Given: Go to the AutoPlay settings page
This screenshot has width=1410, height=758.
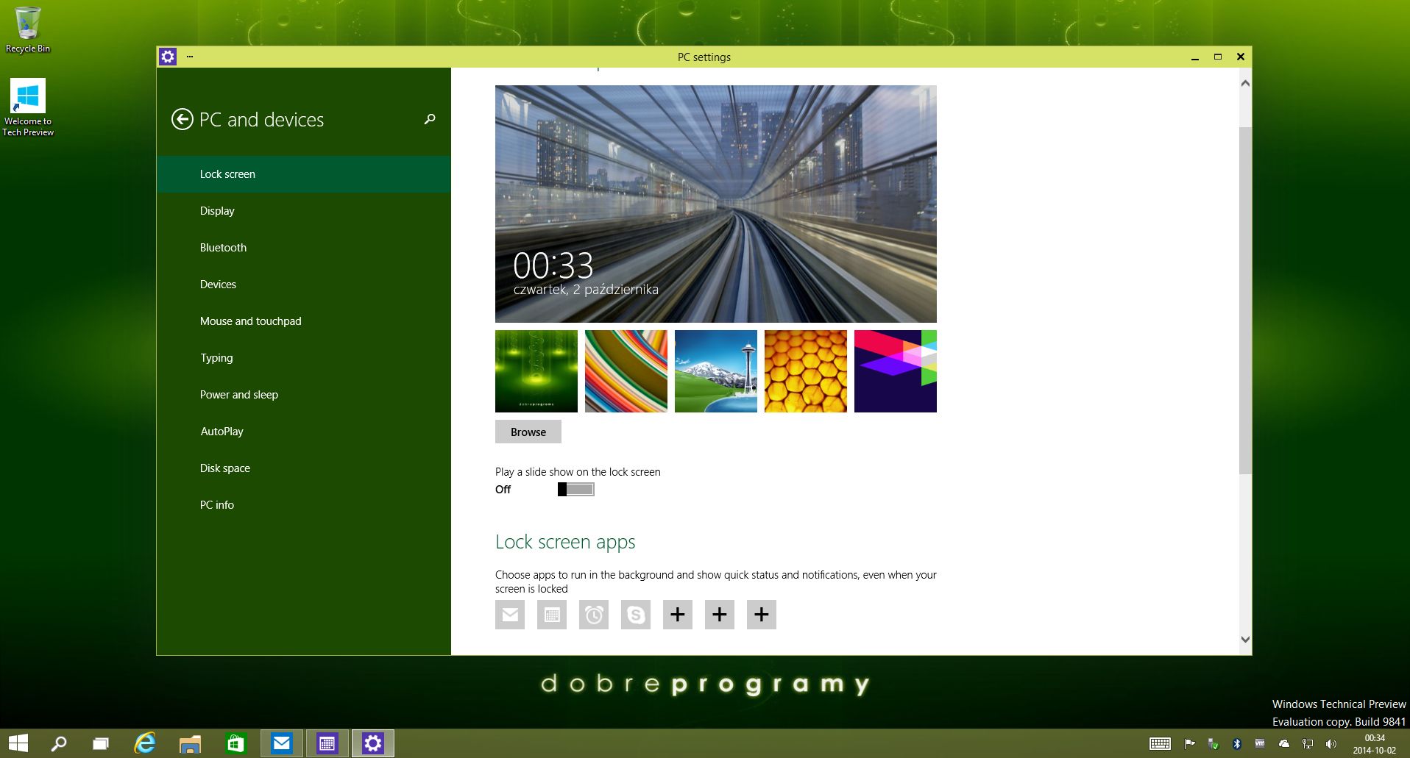Looking at the screenshot, I should click(x=303, y=432).
